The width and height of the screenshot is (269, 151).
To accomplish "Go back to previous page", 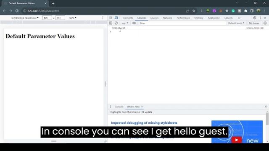I will tap(4, 11).
